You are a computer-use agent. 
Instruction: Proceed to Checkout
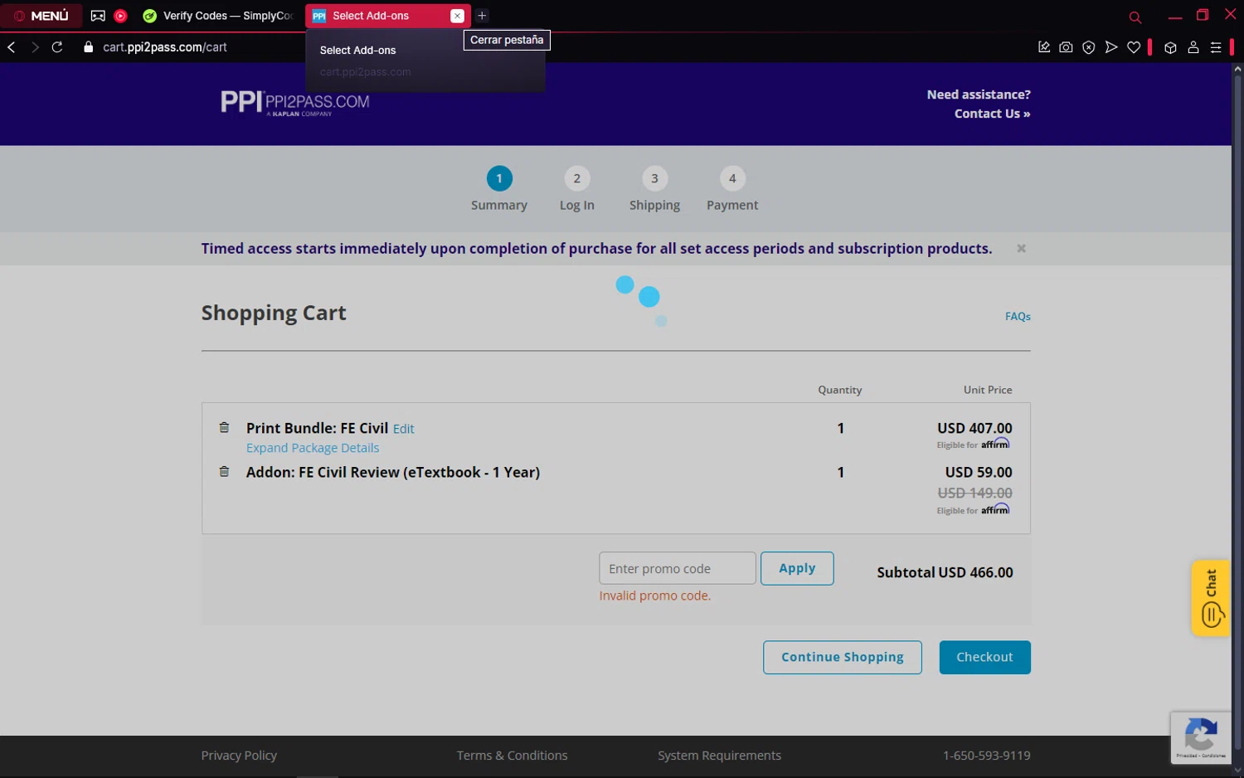coord(984,657)
